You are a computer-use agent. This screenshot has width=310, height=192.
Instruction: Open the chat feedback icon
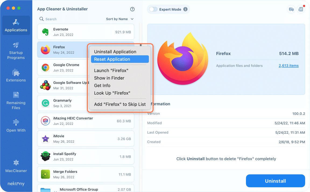(x=291, y=9)
